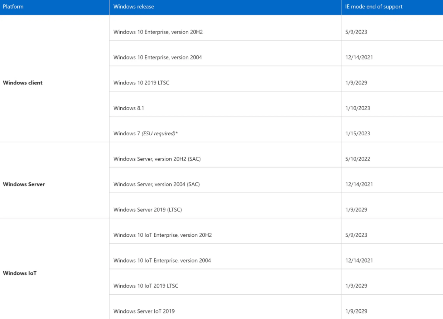Click the "Windows release" column header
Screen dimensions: 443x319
tap(225, 7)
